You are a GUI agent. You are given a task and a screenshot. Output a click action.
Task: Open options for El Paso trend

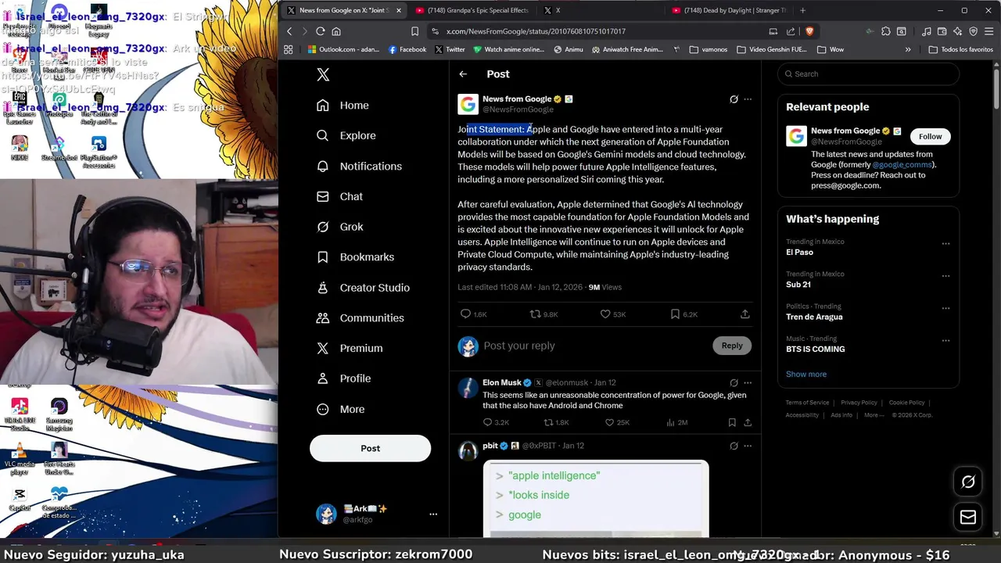click(x=945, y=244)
